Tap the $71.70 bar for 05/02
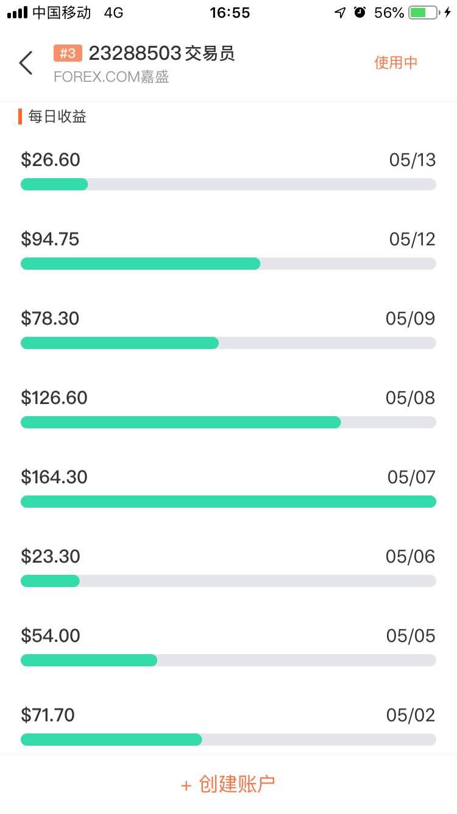 coord(228,740)
